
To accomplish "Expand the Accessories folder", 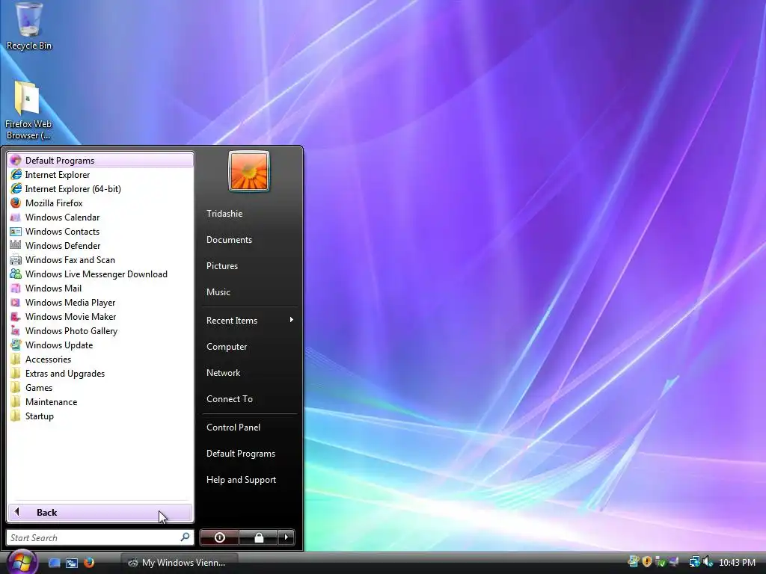I will tap(100, 359).
